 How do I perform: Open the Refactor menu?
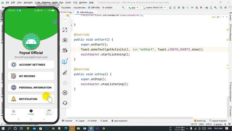point(46,3)
